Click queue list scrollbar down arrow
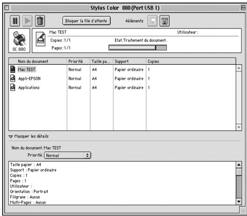Screen dimensions: 247x216 coord(239,127)
